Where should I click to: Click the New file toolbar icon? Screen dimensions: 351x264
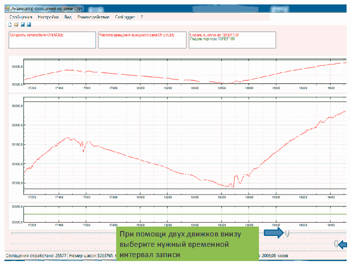pyautogui.click(x=10, y=24)
